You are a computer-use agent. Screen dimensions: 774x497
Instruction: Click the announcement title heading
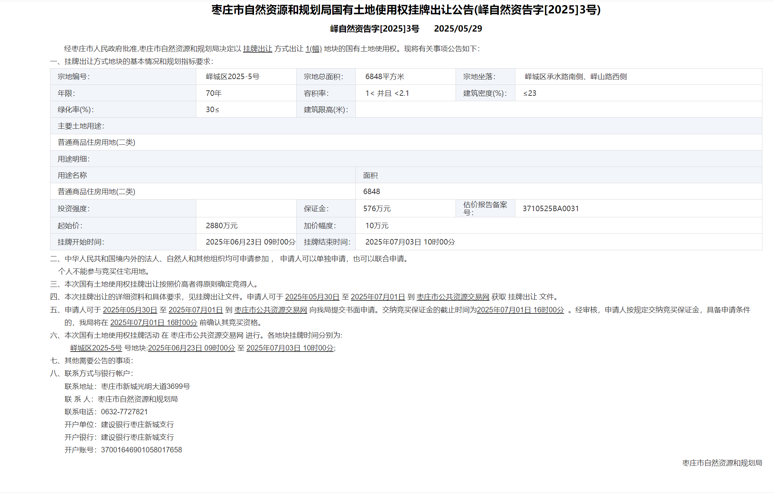pyautogui.click(x=406, y=10)
